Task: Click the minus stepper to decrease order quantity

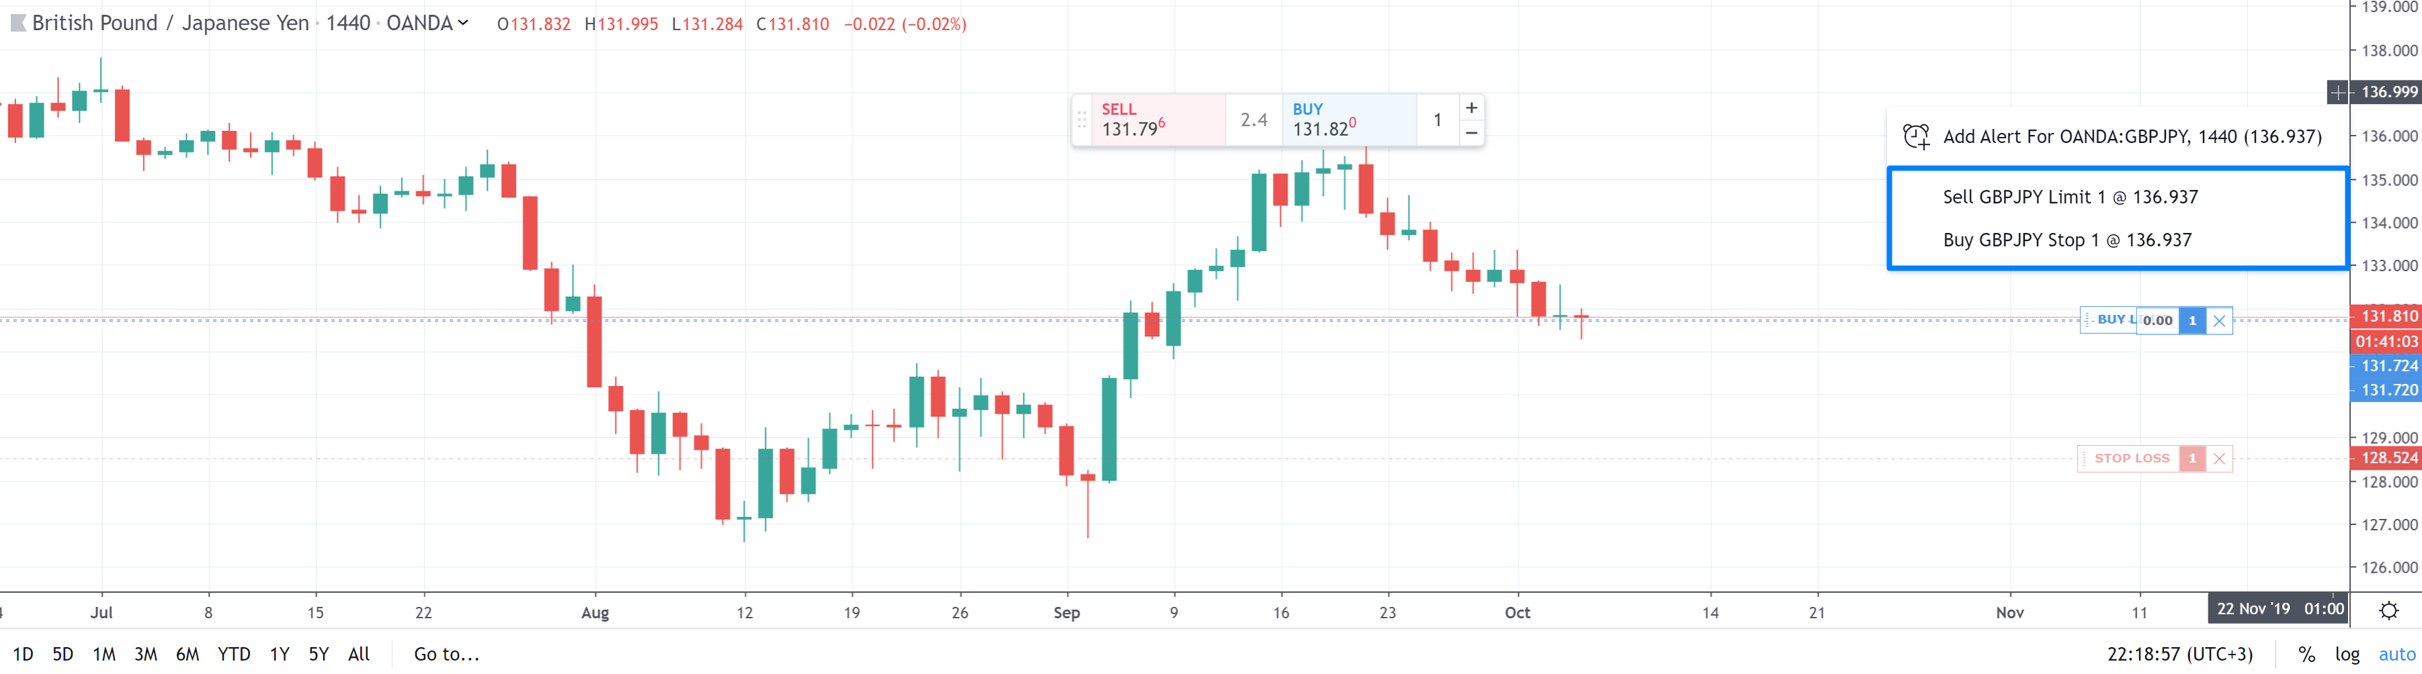Action: pos(1472,134)
